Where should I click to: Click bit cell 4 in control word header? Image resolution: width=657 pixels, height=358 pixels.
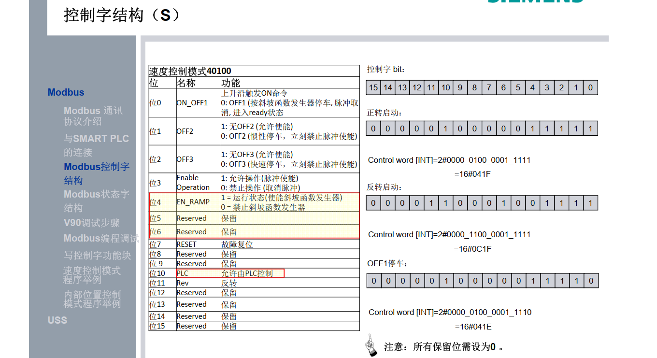point(532,87)
